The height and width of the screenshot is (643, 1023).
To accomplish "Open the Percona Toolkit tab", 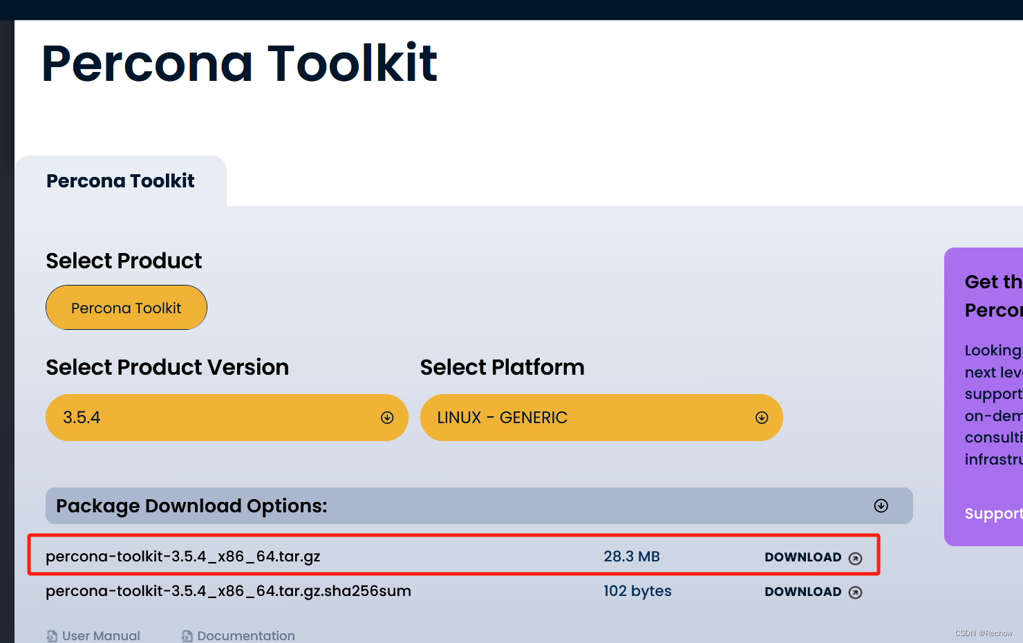I will coord(120,181).
